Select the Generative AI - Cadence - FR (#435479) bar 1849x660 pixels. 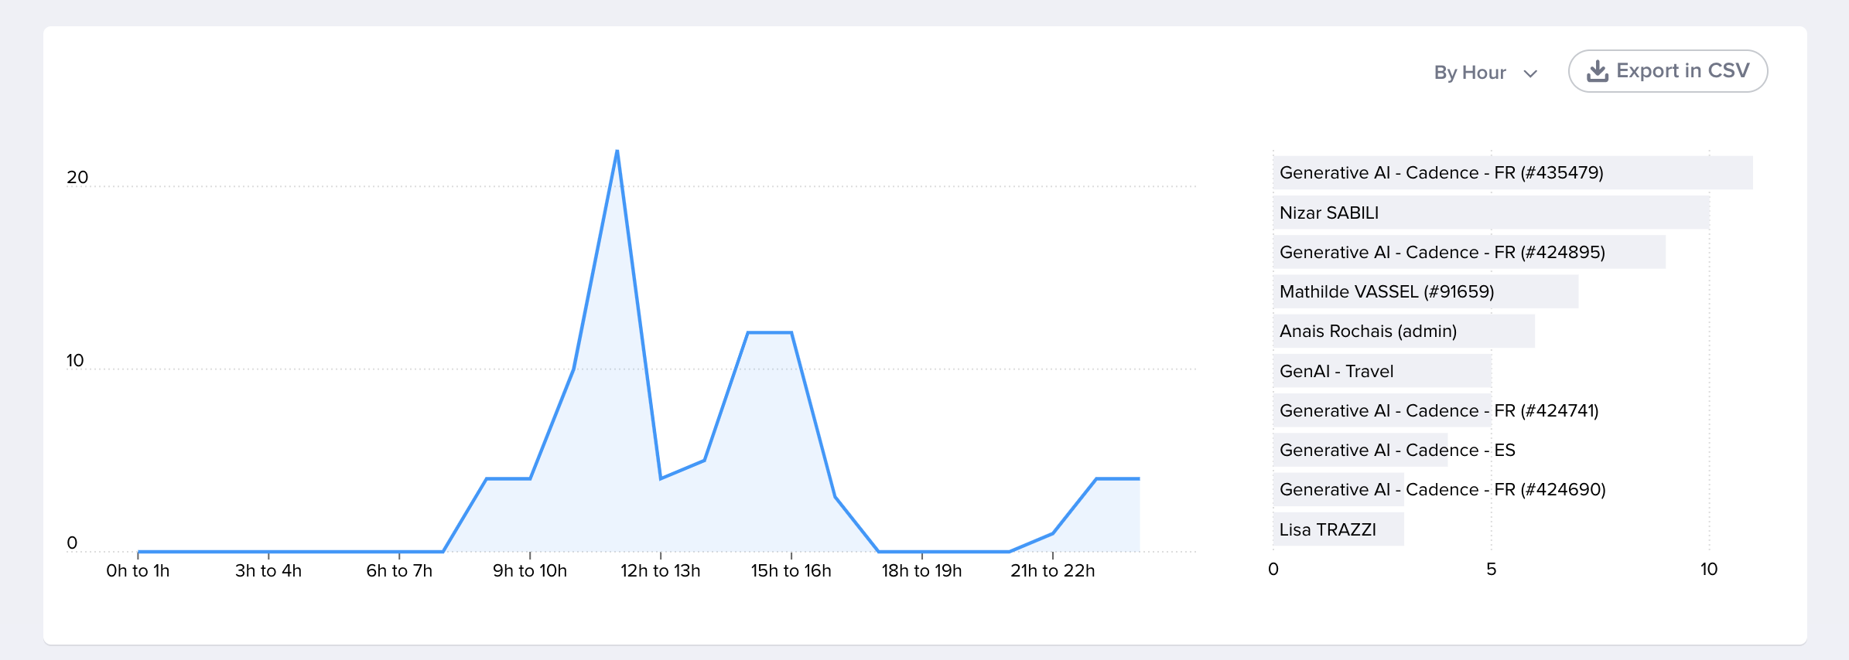pyautogui.click(x=1512, y=172)
